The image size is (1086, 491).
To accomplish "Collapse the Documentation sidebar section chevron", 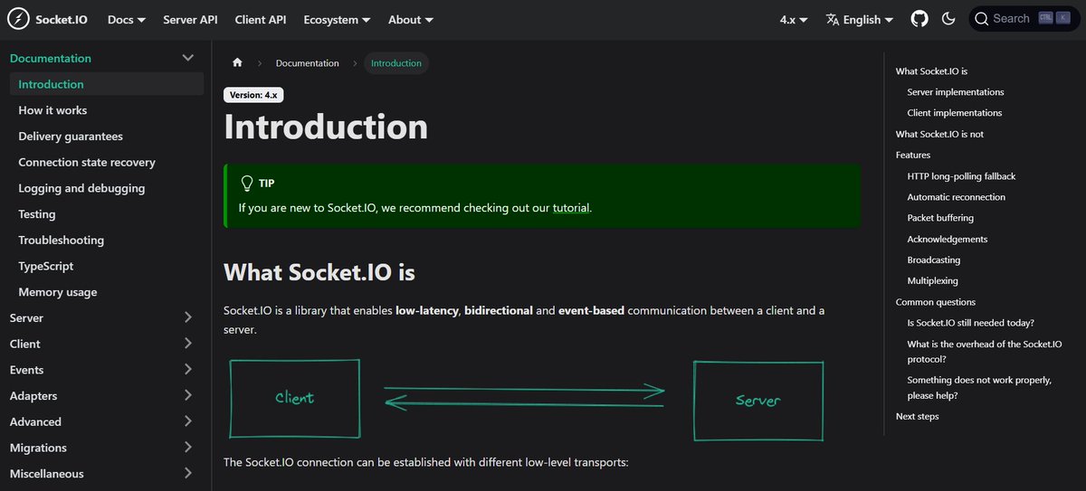I will pyautogui.click(x=188, y=58).
